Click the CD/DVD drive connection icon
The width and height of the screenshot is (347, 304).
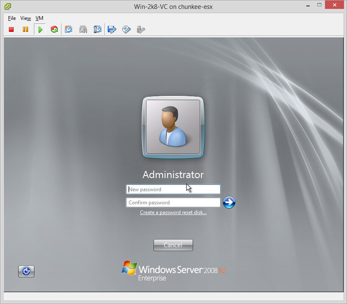(x=126, y=29)
